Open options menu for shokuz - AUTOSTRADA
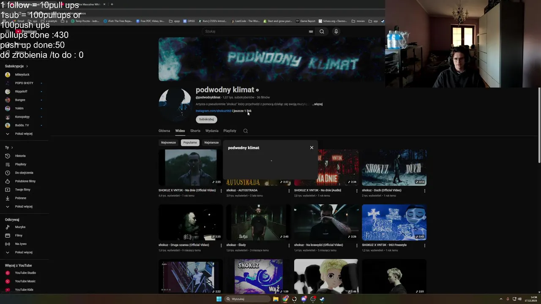Image resolution: width=541 pixels, height=304 pixels. 289,191
